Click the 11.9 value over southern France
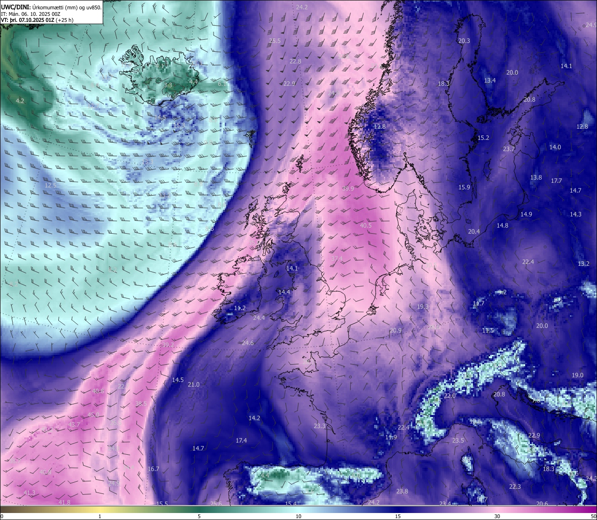Image resolution: width=597 pixels, height=520 pixels. (391, 437)
